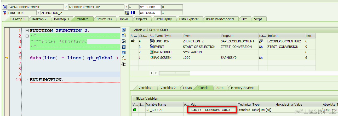The image size is (338, 116).
Task: Click the Variable Name column header
Action: tap(164, 104)
